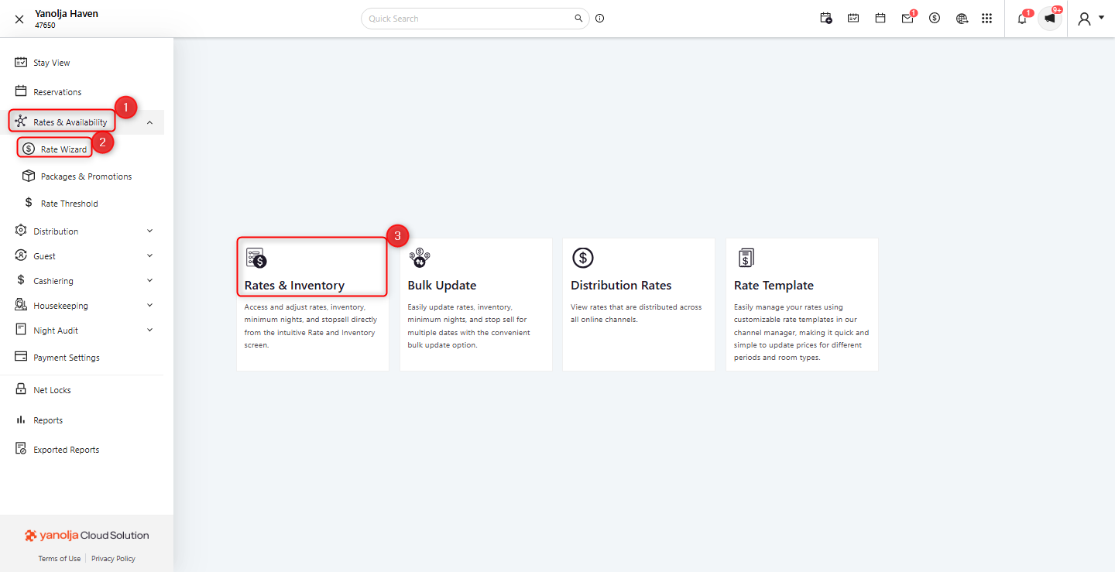
Task: Open Packages & Promotions submenu item
Action: [x=87, y=176]
